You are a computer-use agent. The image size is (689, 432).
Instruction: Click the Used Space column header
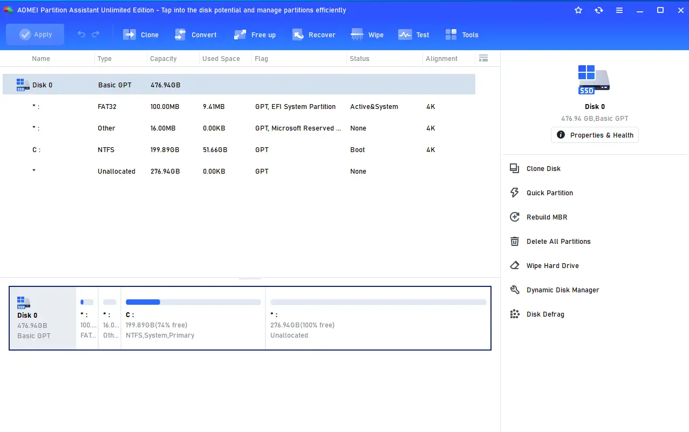coord(221,59)
